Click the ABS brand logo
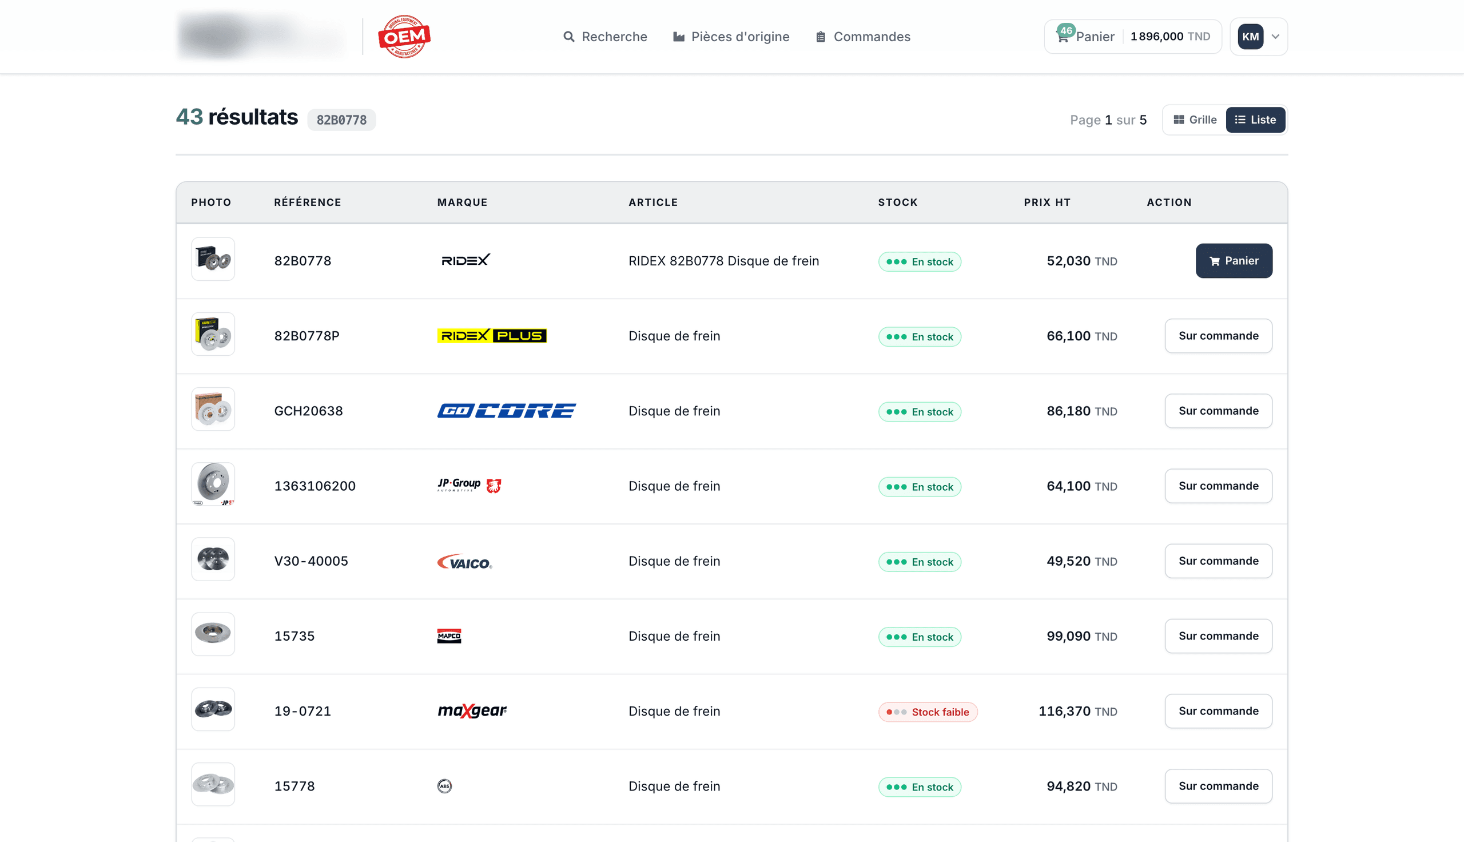 [x=444, y=786]
